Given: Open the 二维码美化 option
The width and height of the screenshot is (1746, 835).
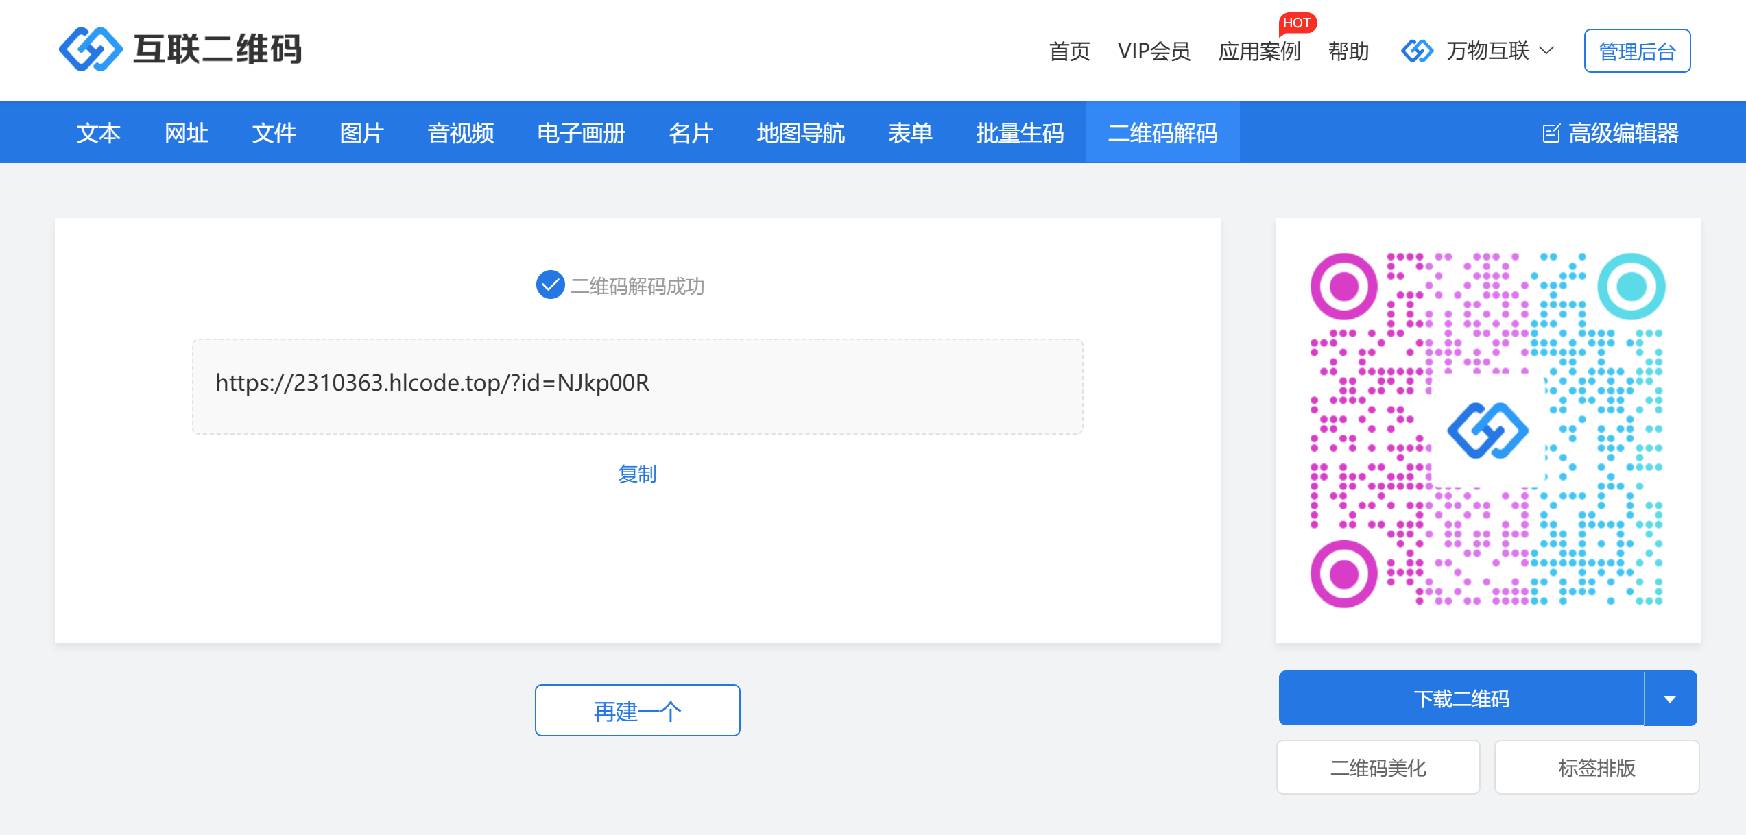Looking at the screenshot, I should (1378, 767).
